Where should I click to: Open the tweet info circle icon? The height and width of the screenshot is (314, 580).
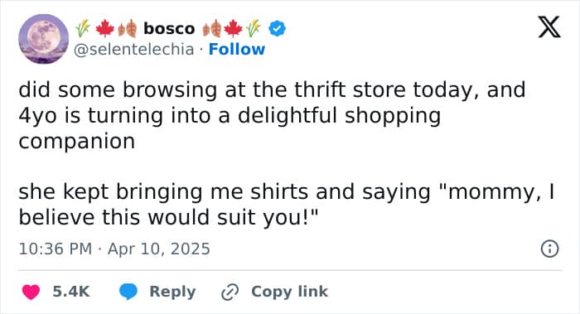point(549,249)
